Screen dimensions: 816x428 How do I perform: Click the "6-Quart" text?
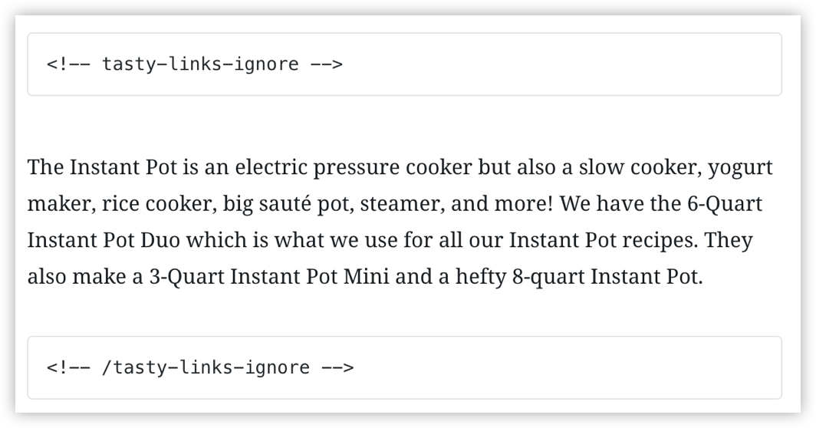coord(725,203)
